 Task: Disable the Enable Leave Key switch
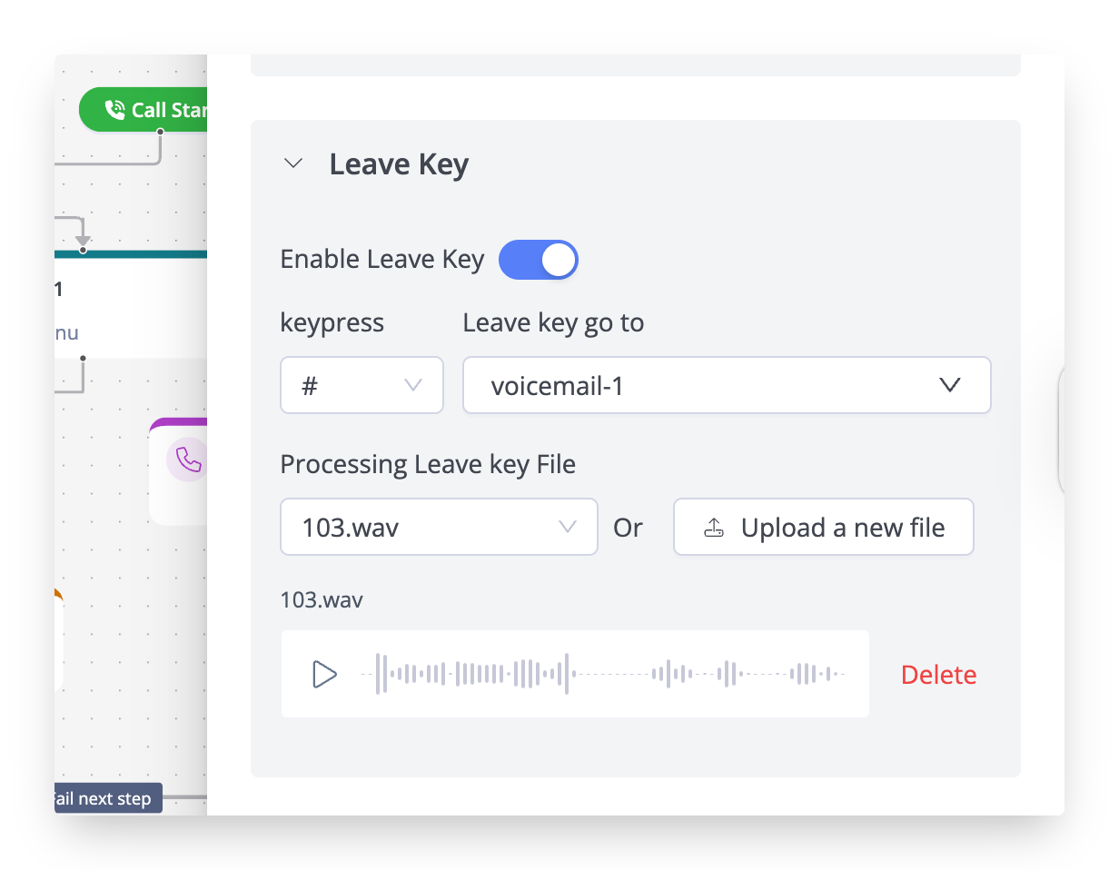click(x=539, y=260)
